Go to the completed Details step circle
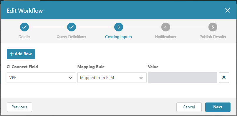Screen dimensions: 237x116 pyautogui.click(x=24, y=27)
